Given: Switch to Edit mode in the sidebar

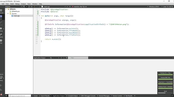Looking at the screenshot, I should tap(1, 17).
